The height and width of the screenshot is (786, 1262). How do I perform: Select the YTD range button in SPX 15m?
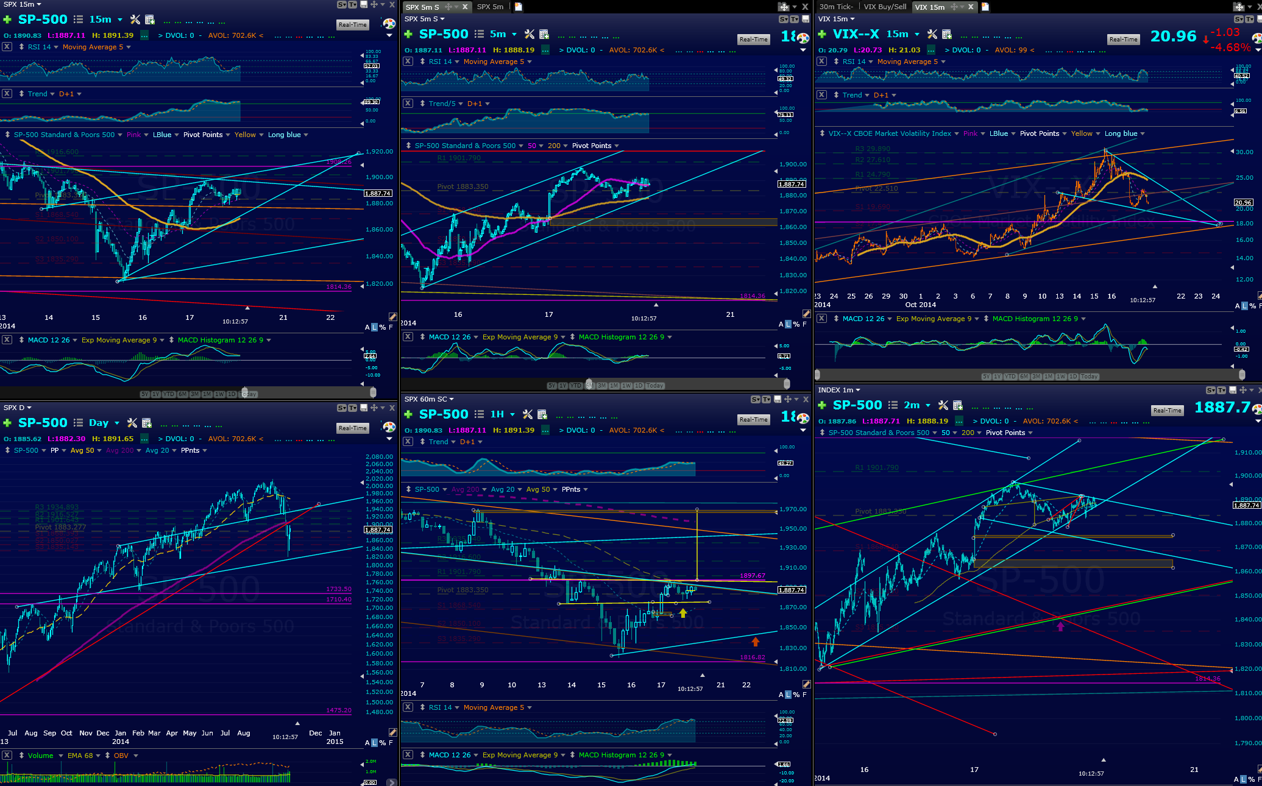(x=169, y=394)
